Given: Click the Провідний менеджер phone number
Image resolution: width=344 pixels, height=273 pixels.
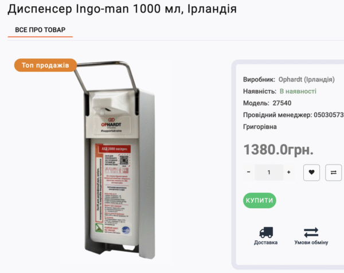Looking at the screenshot, I should coord(329,115).
